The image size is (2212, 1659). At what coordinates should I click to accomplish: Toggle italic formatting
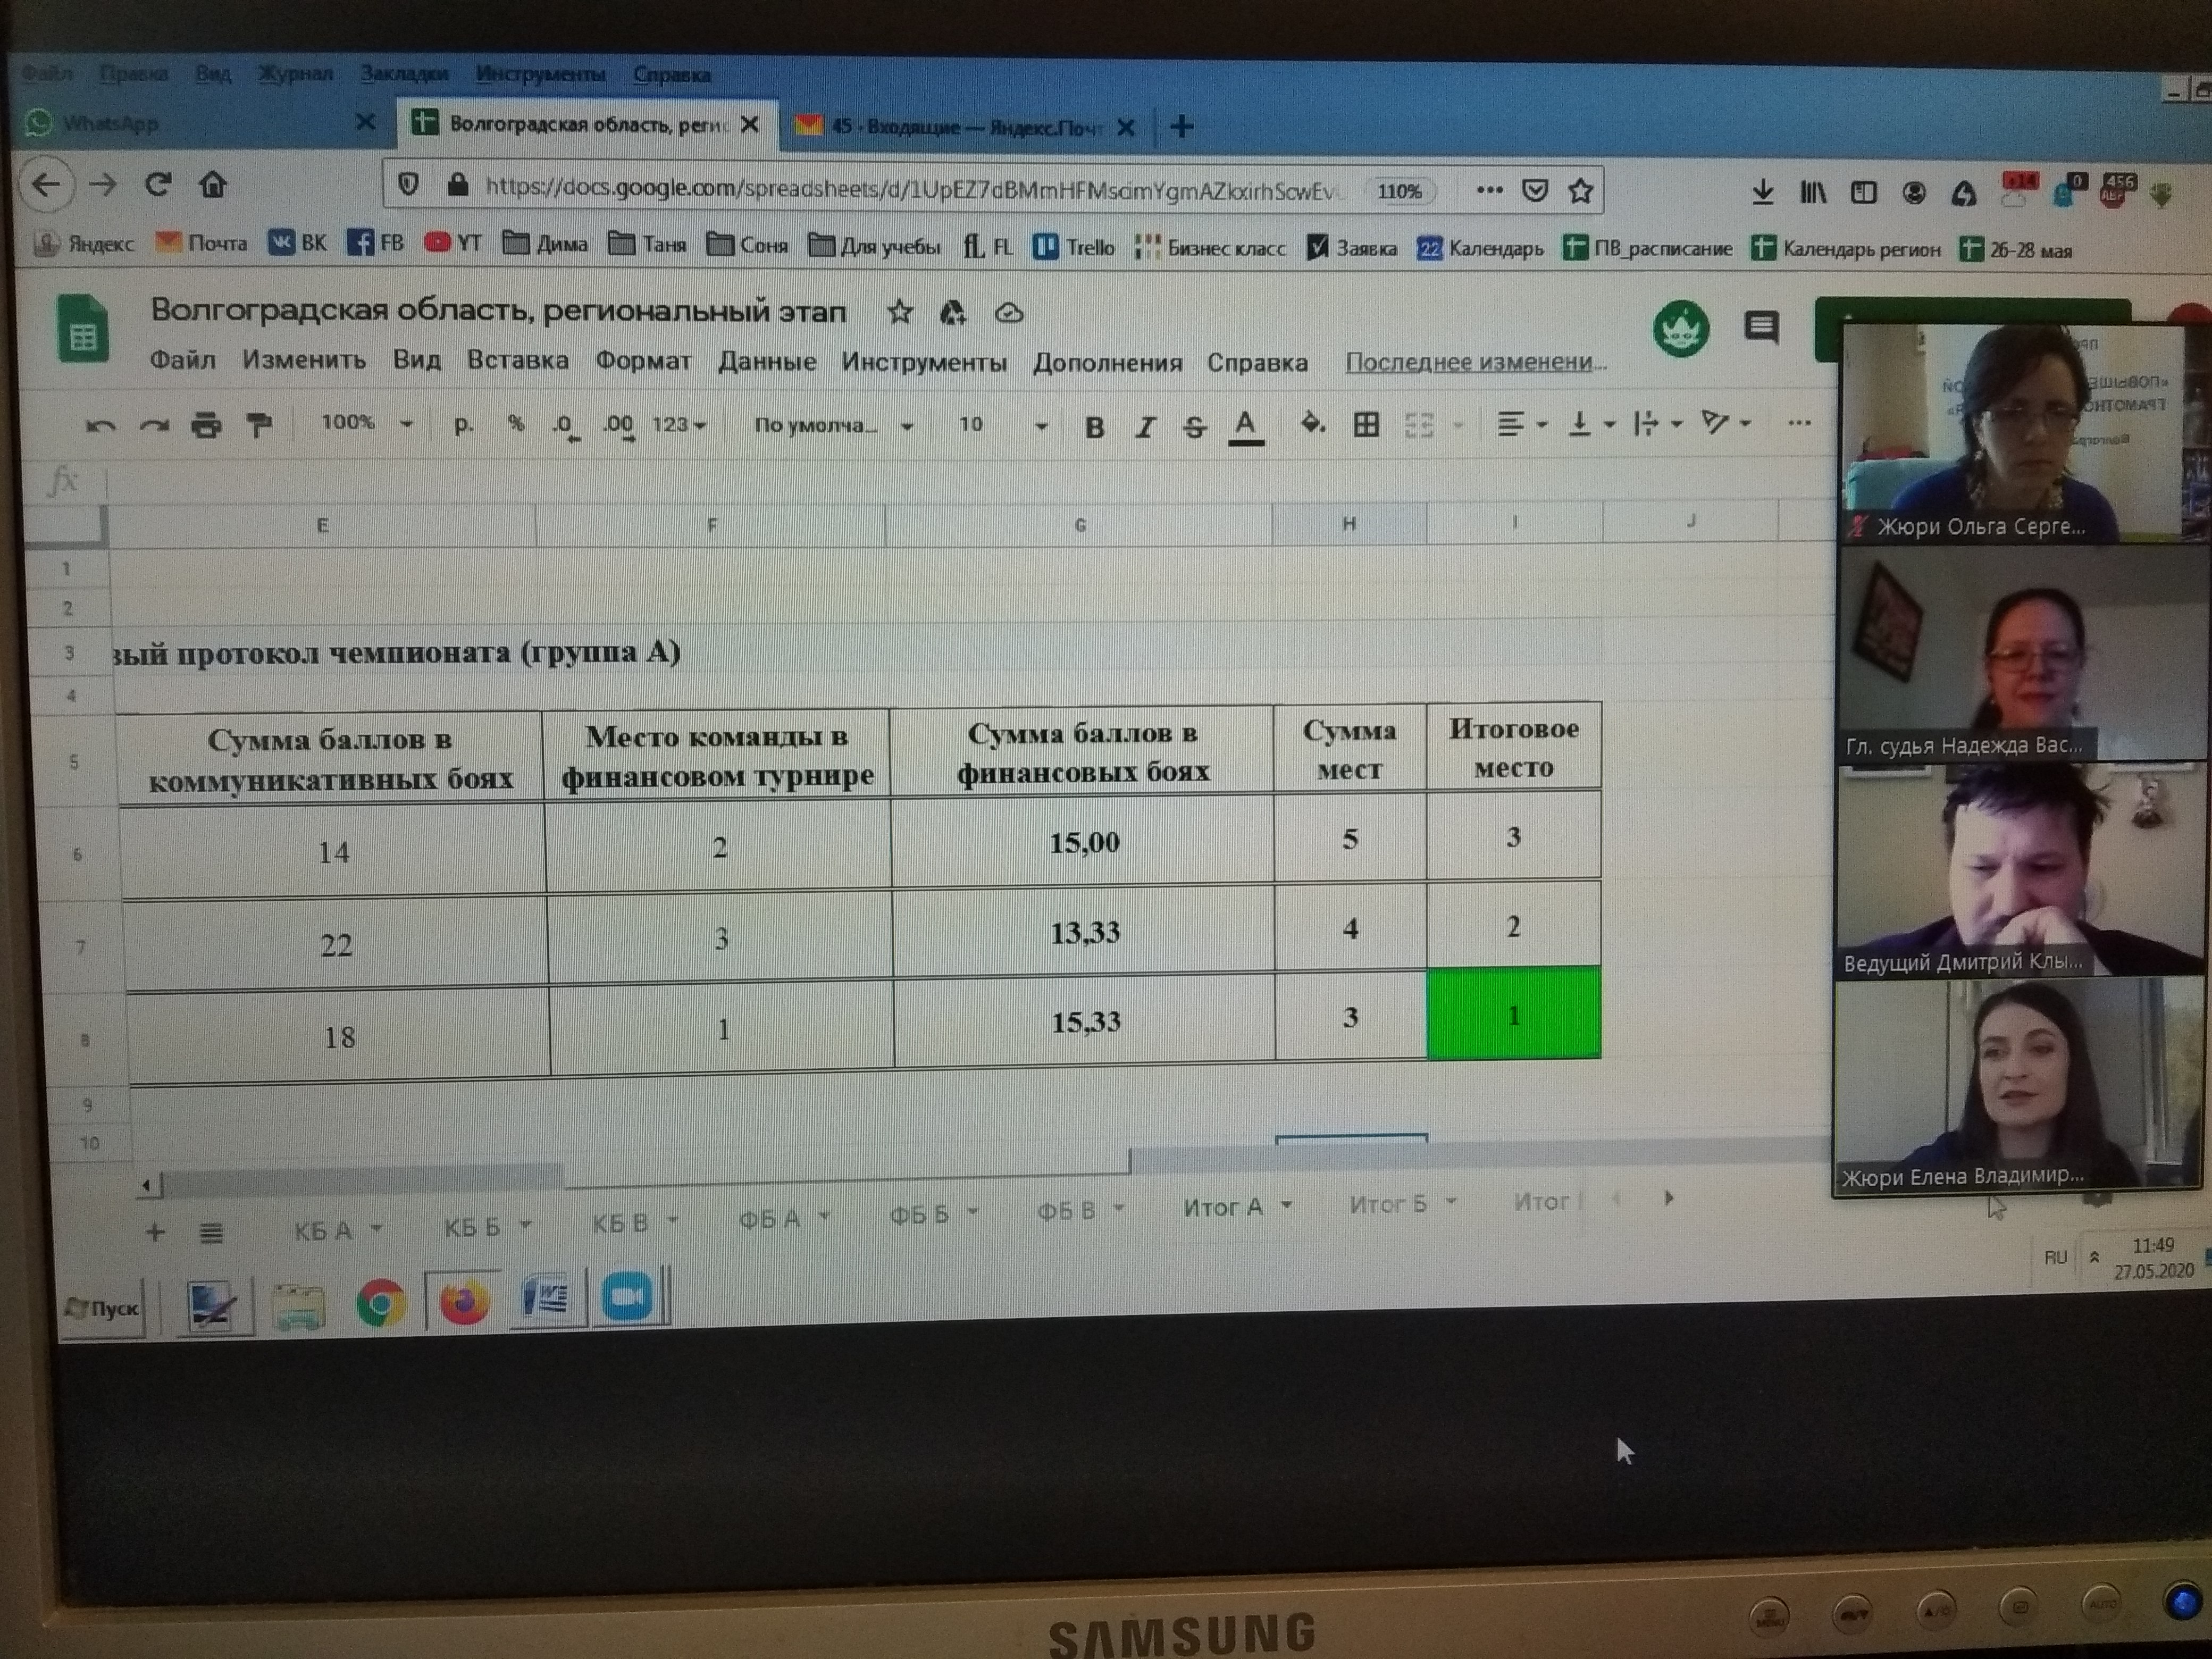click(1145, 428)
